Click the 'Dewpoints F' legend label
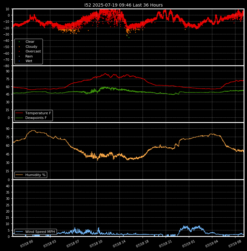The width and height of the screenshot is (247, 251). click(36, 118)
